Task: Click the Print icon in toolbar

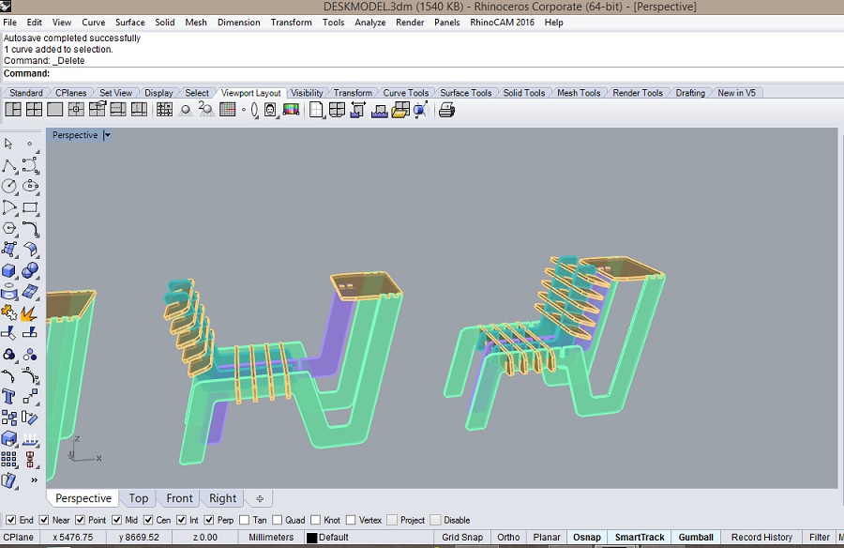Action: pos(446,111)
